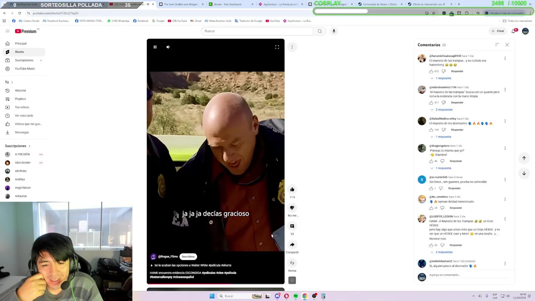This screenshot has height=301, width=535.
Task: Expand 2 respuestas under LUISFER_LEGION comment
Action: coord(441,252)
